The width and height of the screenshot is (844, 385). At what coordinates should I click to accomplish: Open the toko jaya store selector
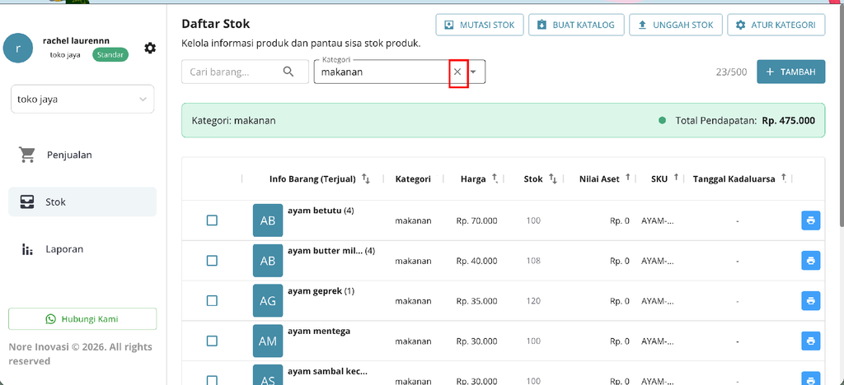click(82, 100)
